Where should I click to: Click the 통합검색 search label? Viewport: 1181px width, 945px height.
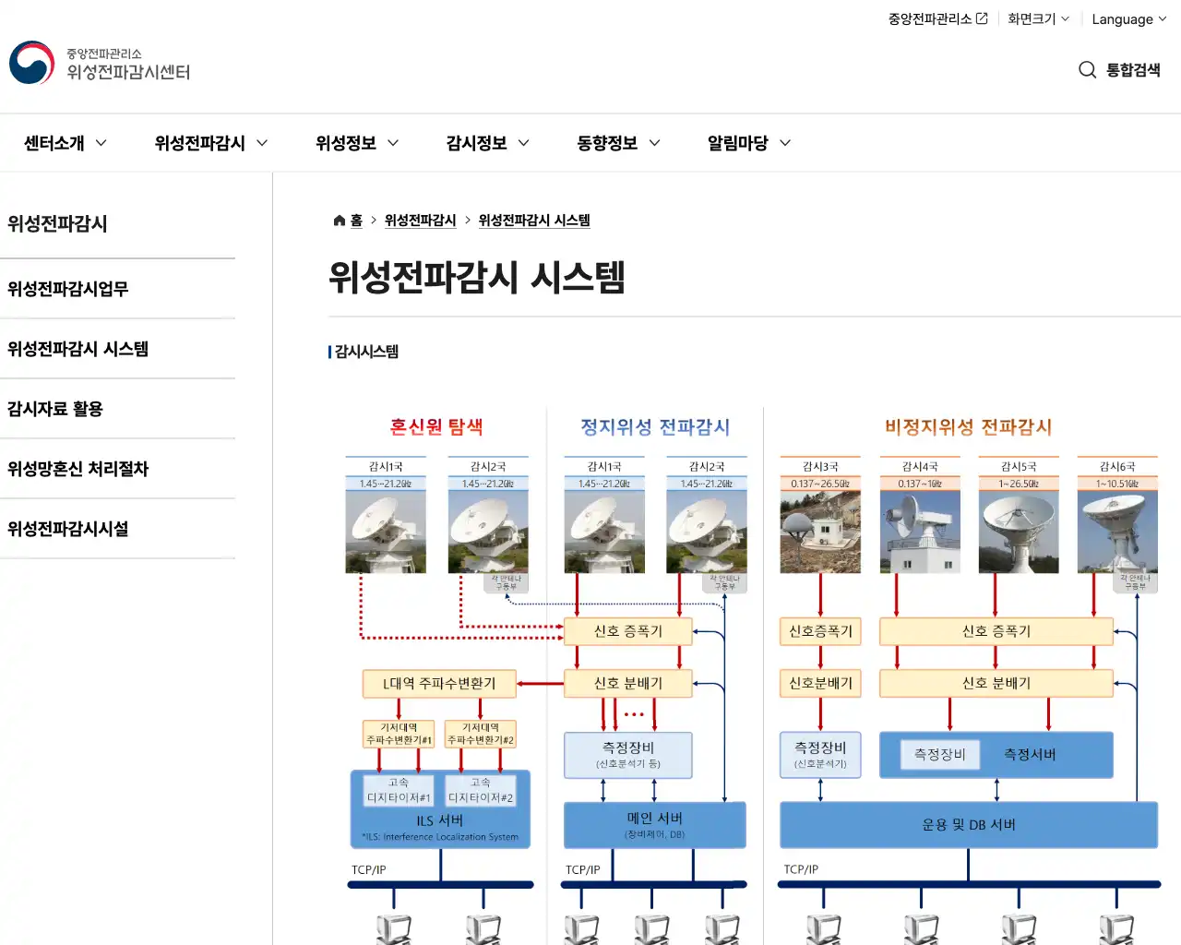[1134, 69]
